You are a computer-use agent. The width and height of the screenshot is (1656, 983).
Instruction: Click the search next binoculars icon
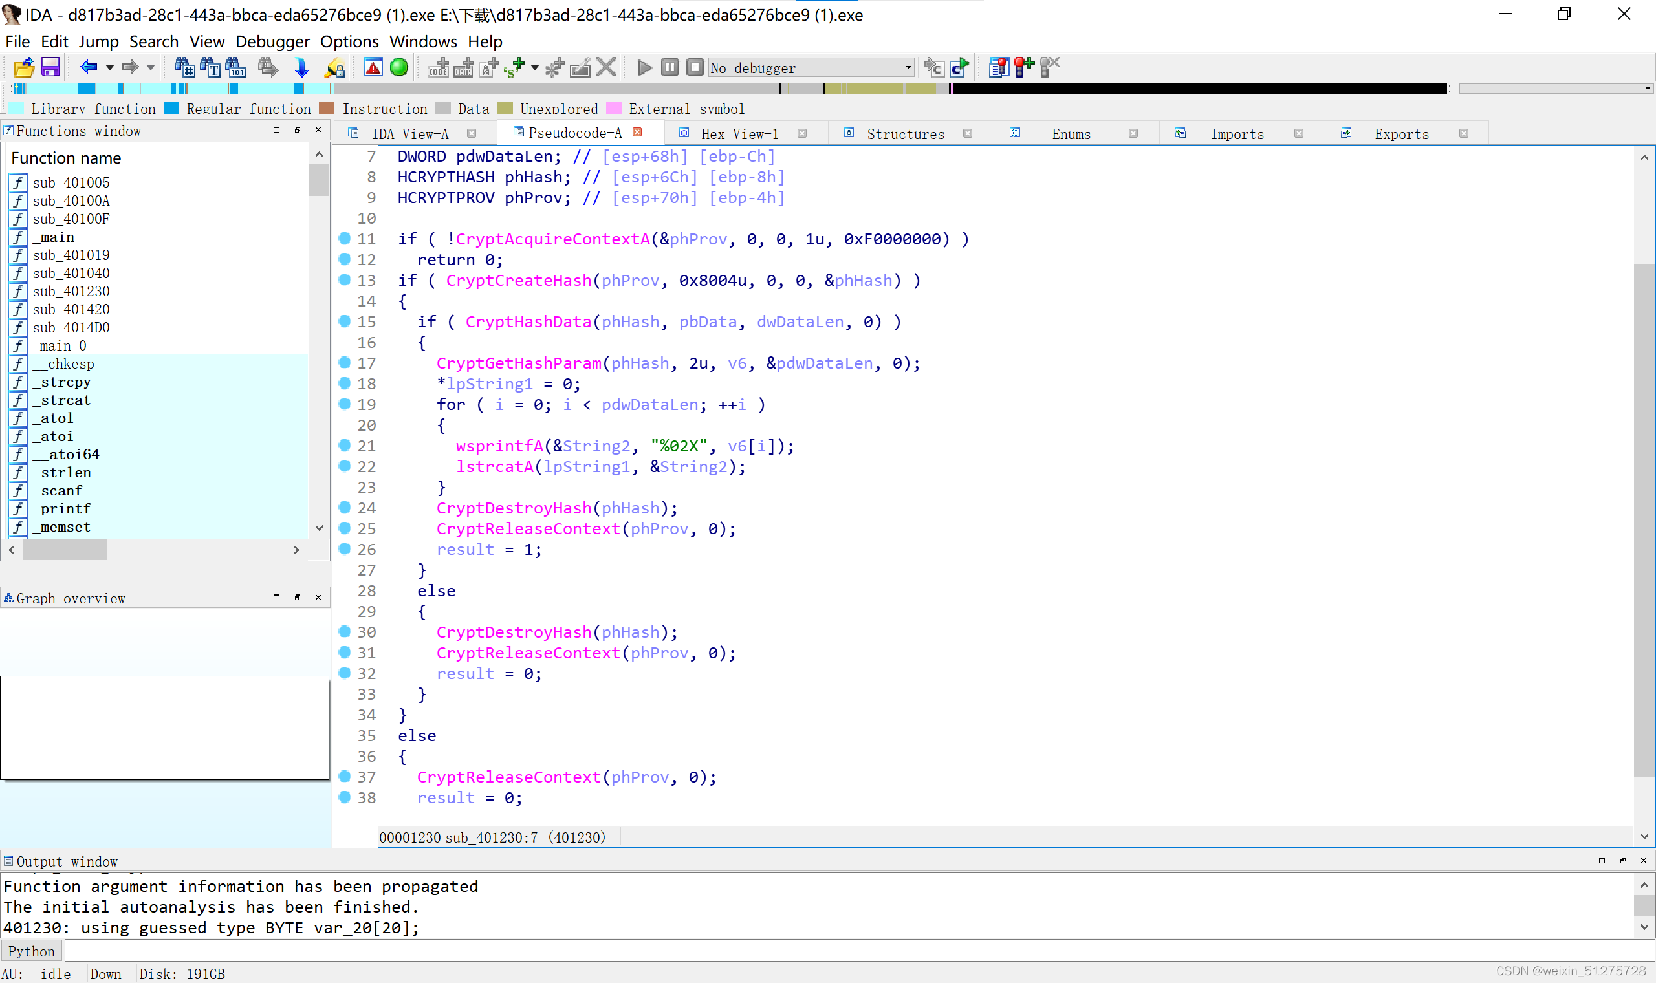pos(268,67)
